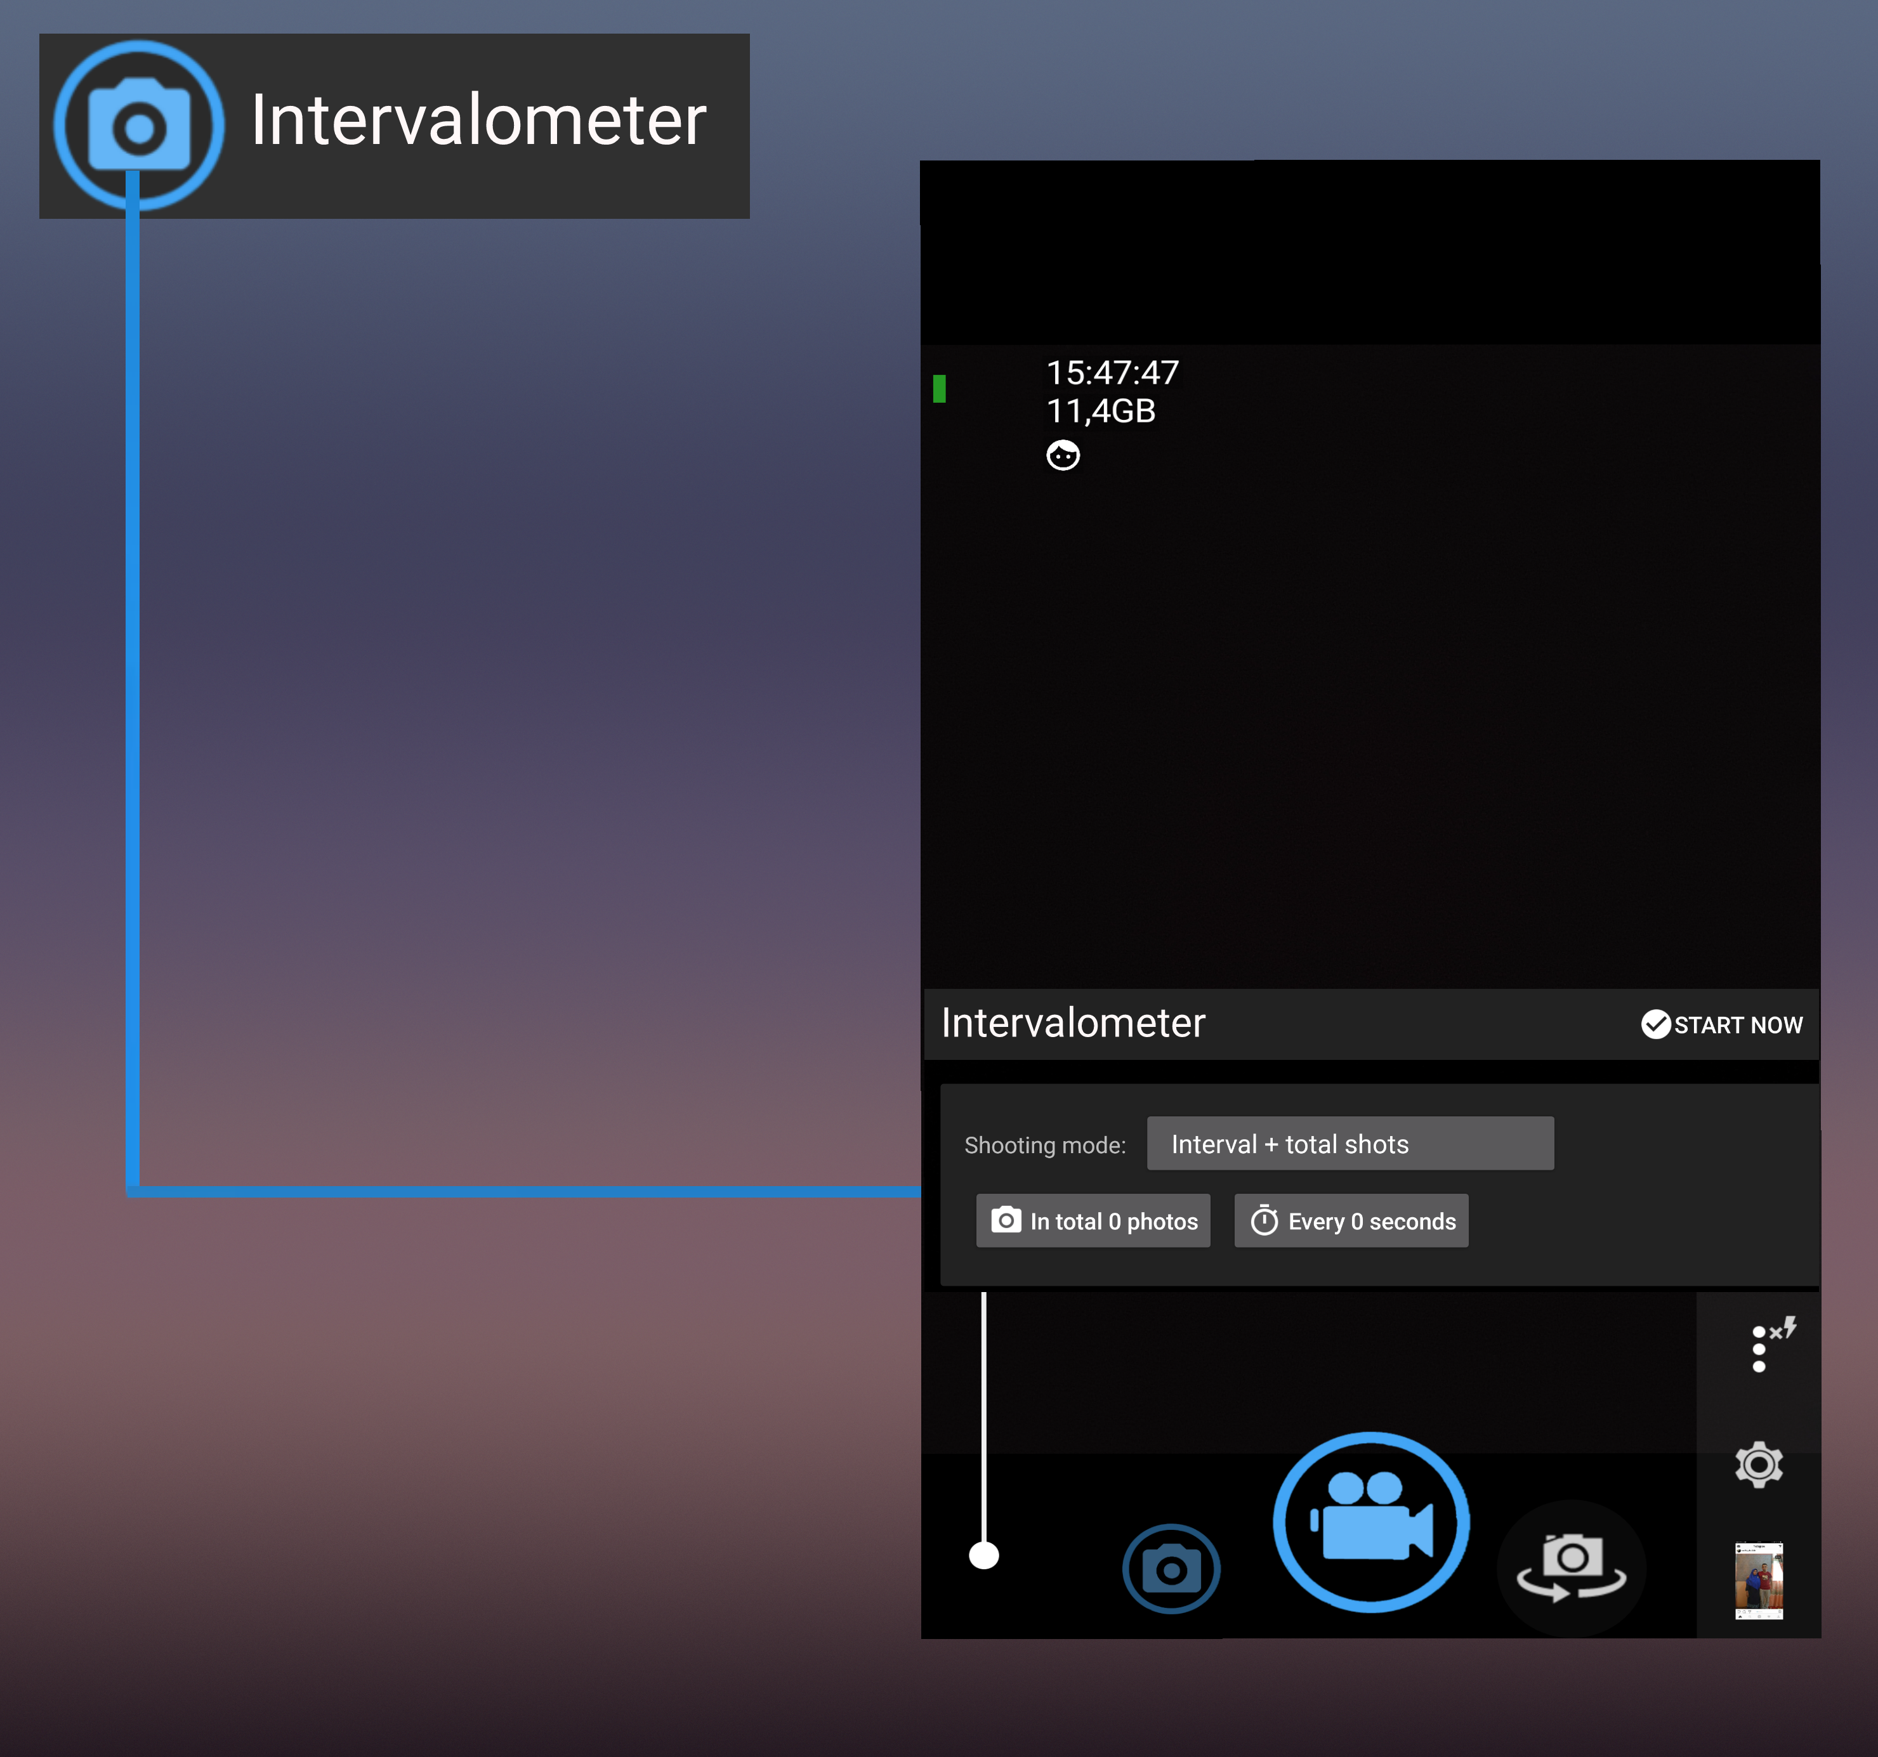Click the large Intervalometer banner title

tap(478, 121)
